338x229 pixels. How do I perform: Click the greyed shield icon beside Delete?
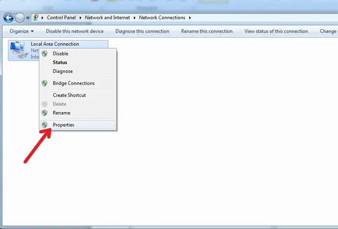tap(44, 104)
